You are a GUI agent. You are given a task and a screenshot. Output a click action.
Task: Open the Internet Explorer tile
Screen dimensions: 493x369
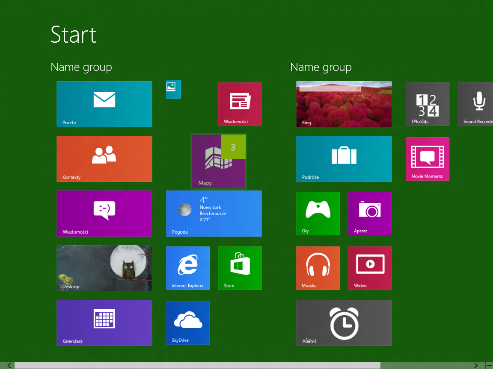click(x=188, y=268)
